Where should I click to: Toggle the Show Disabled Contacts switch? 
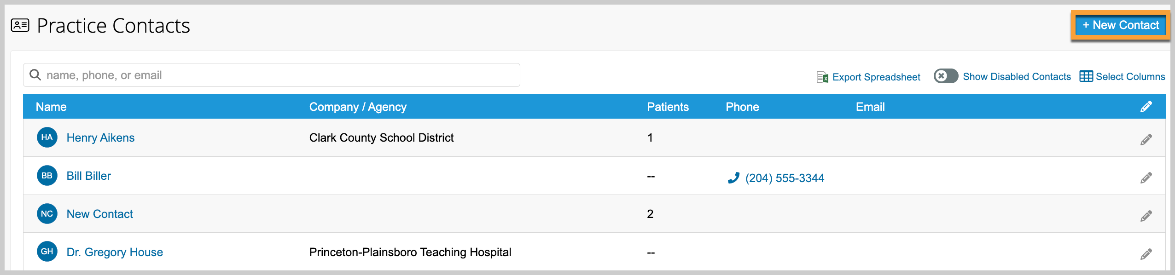946,76
